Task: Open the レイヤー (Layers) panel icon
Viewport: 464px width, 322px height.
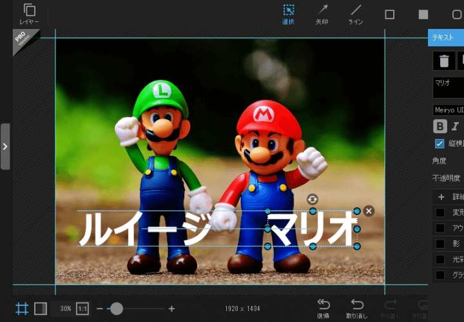Action: (x=29, y=14)
